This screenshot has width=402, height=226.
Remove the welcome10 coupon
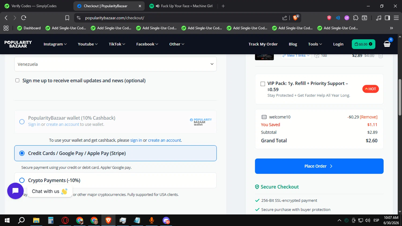click(368, 117)
